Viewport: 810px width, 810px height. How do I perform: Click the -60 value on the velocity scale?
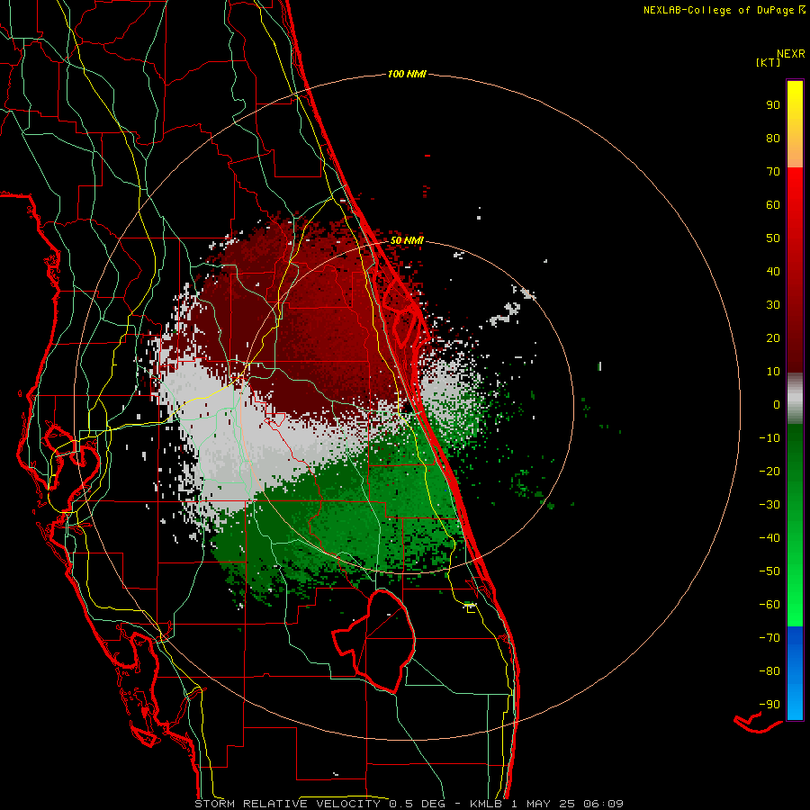point(769,605)
